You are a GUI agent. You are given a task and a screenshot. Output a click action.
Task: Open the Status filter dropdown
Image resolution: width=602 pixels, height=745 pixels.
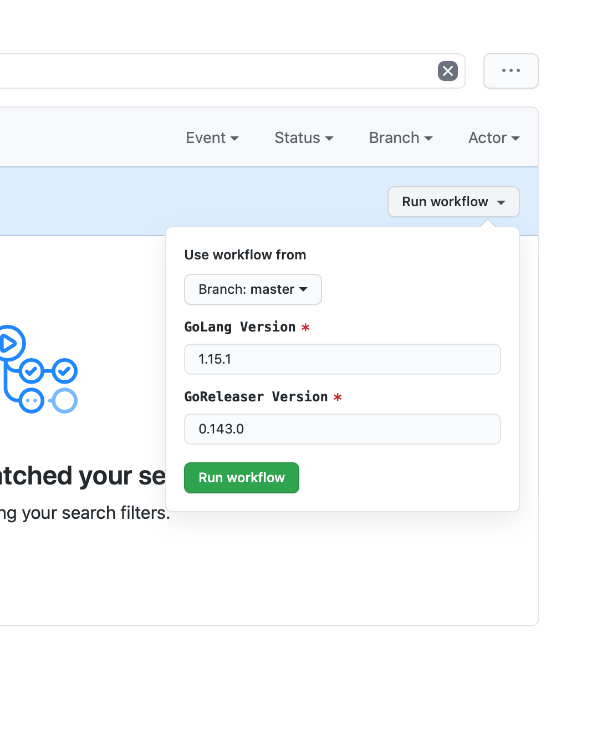pos(304,137)
